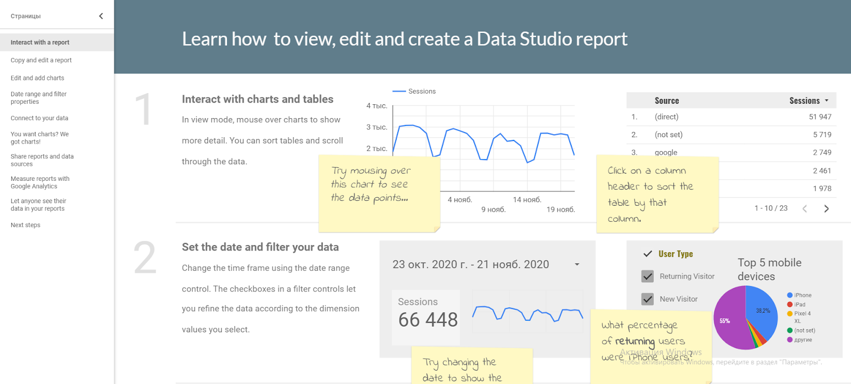Click the Sessions legend above the line chart
This screenshot has width=851, height=384.
pyautogui.click(x=414, y=91)
